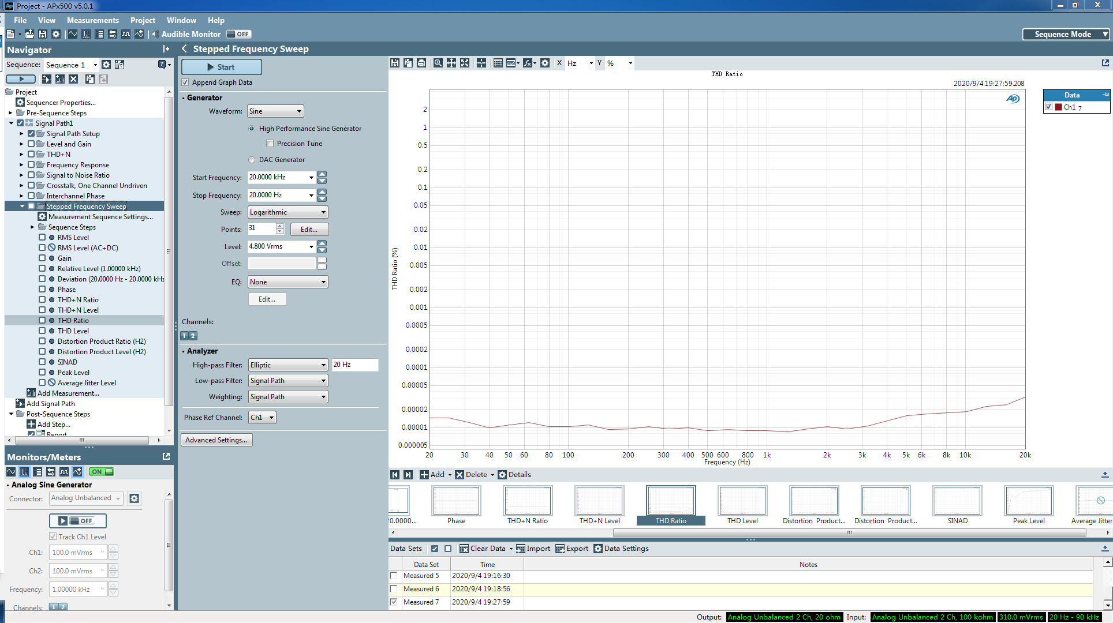Screen dimensions: 1113x623
Task: Expand Sequence Steps tree node
Action: (x=32, y=227)
